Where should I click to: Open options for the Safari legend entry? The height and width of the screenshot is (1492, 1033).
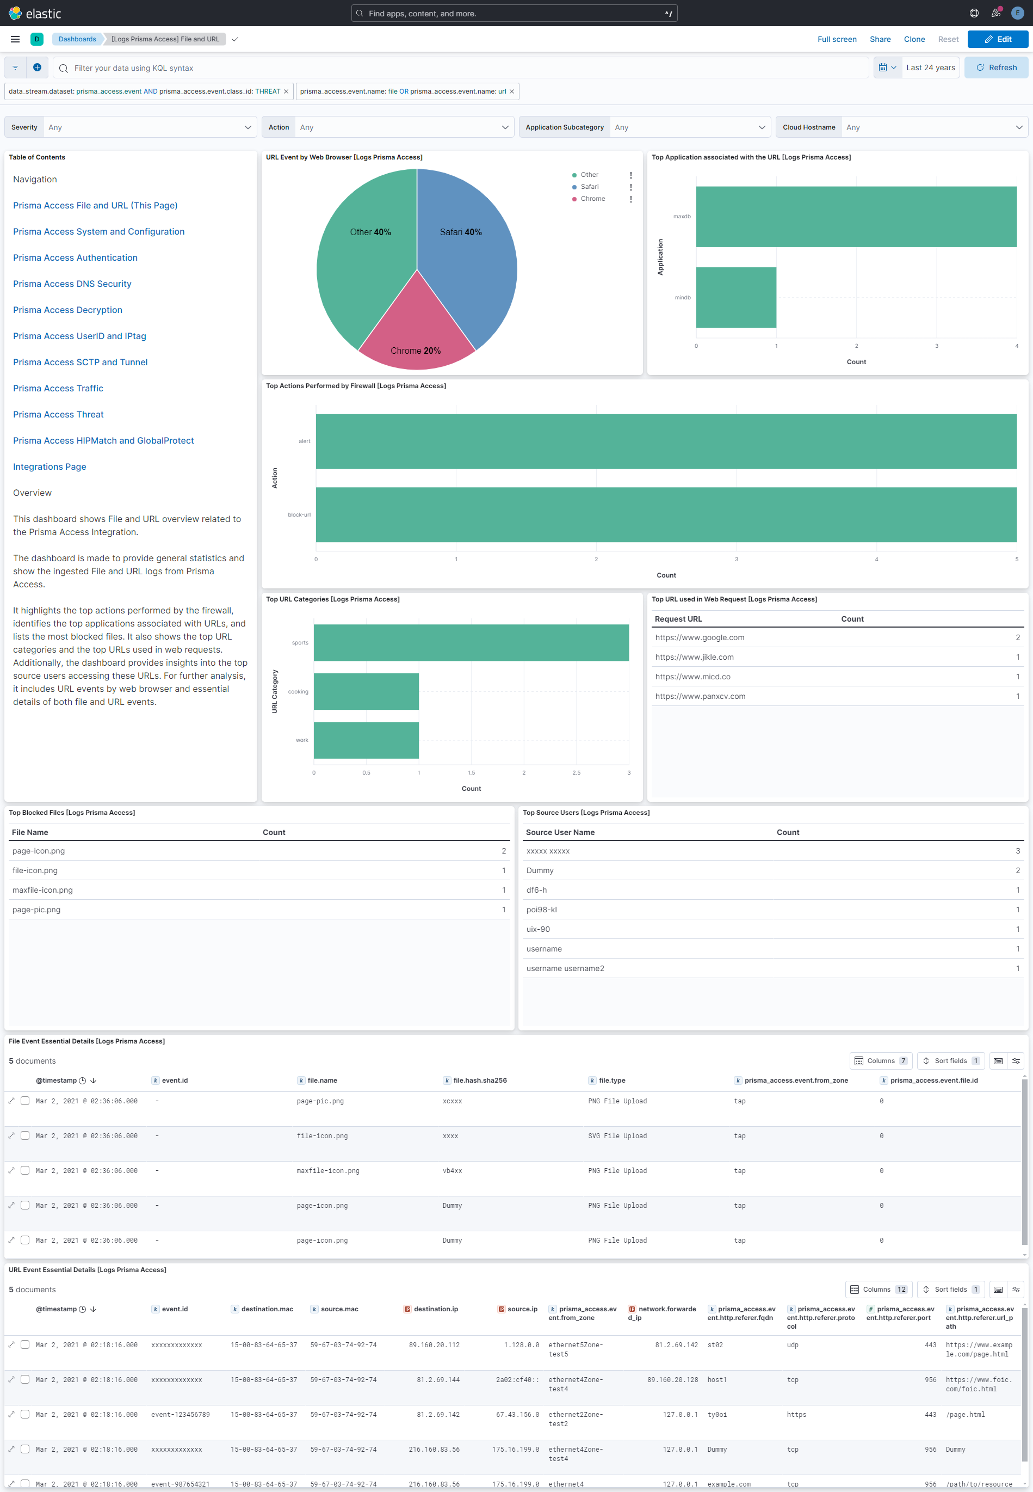click(630, 187)
